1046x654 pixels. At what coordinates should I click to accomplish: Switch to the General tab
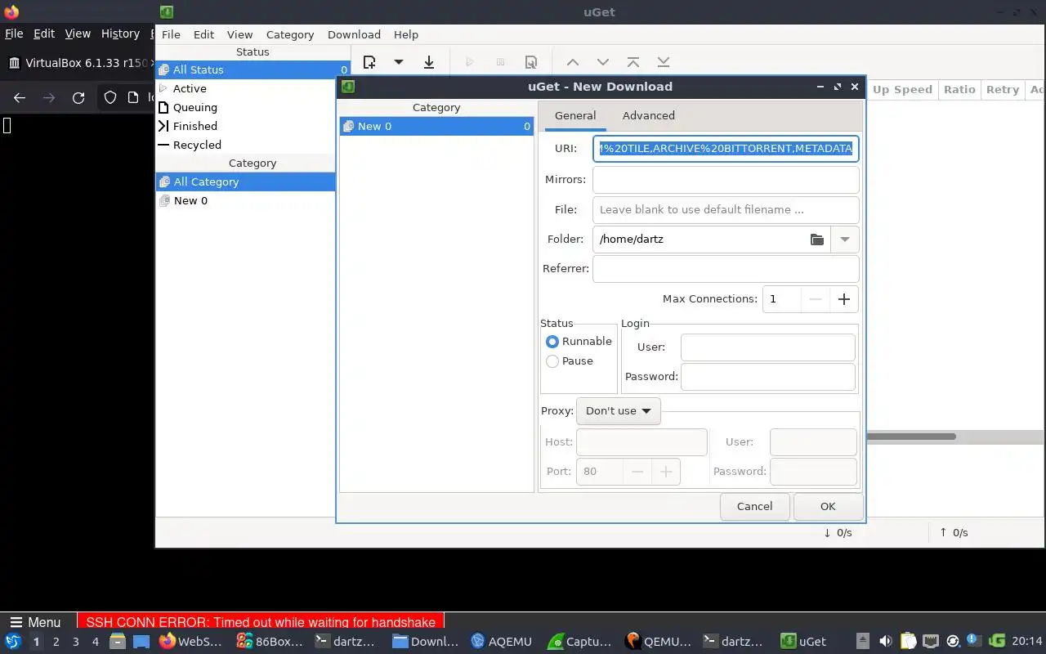click(x=575, y=115)
